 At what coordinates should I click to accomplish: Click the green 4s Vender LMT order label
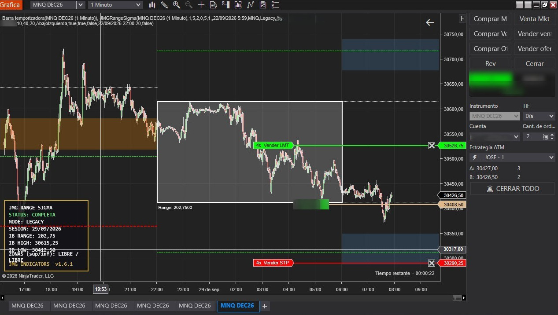[273, 146]
